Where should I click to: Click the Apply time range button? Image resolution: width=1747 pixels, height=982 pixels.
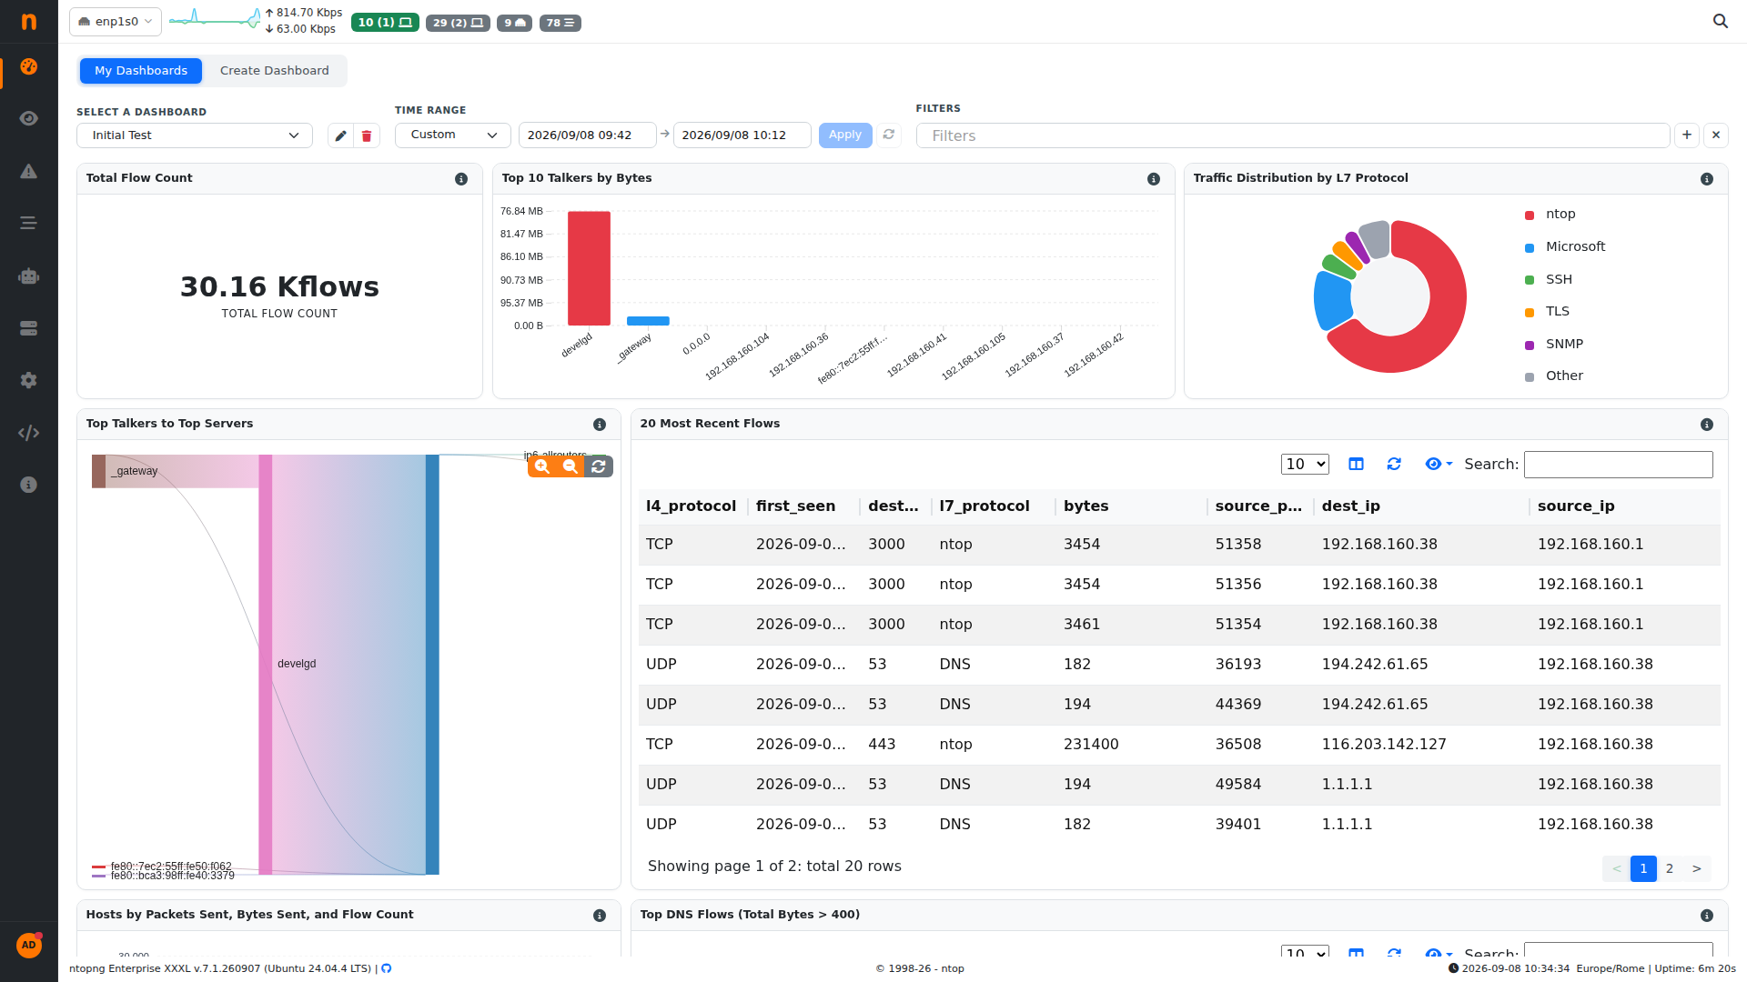845,135
